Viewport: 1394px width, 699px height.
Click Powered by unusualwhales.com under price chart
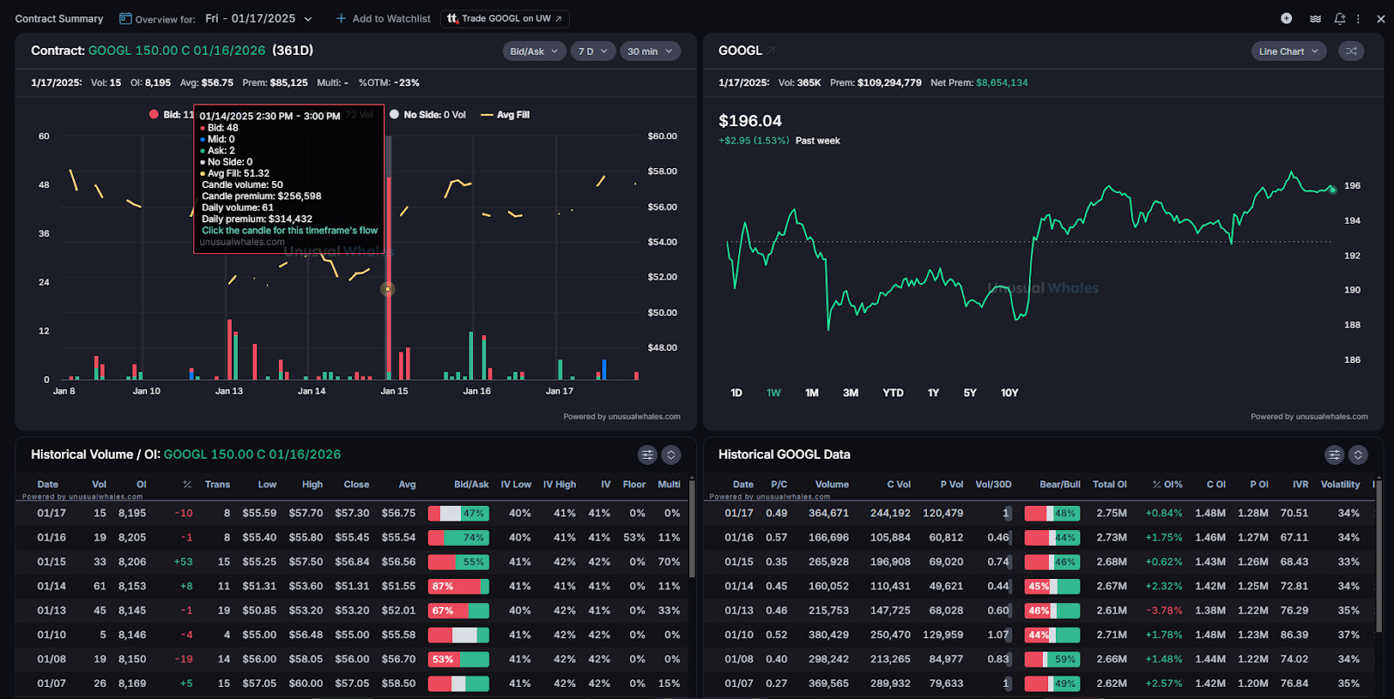tap(1309, 417)
